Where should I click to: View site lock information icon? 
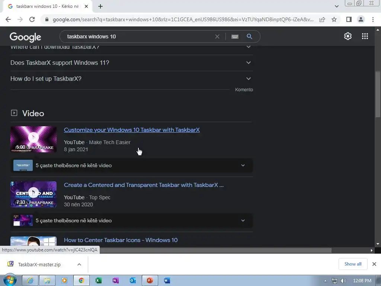[x=47, y=19]
